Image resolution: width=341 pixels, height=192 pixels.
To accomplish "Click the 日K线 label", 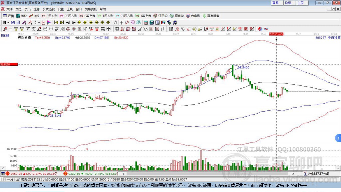I will pyautogui.click(x=5, y=36).
